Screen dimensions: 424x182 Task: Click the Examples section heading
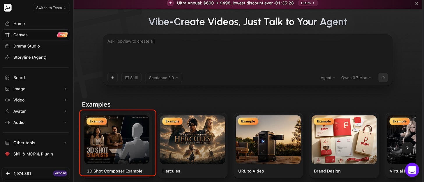(x=96, y=104)
